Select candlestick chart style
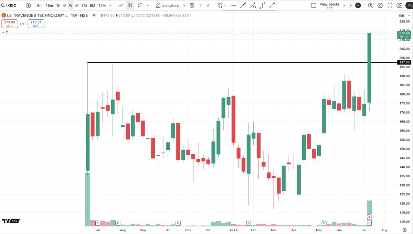413x234 pixels. click(x=130, y=6)
